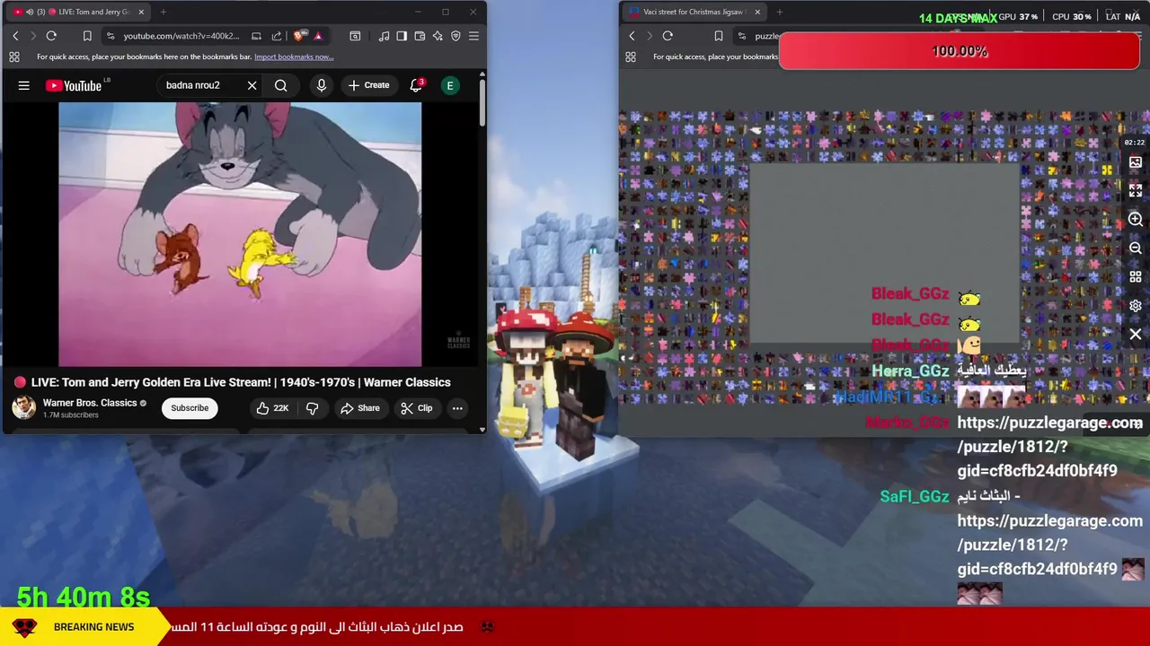
Task: Bookmark the YouTube page
Action: tap(87, 36)
